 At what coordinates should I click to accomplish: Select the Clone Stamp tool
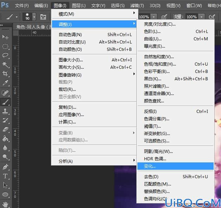(x=5, y=111)
